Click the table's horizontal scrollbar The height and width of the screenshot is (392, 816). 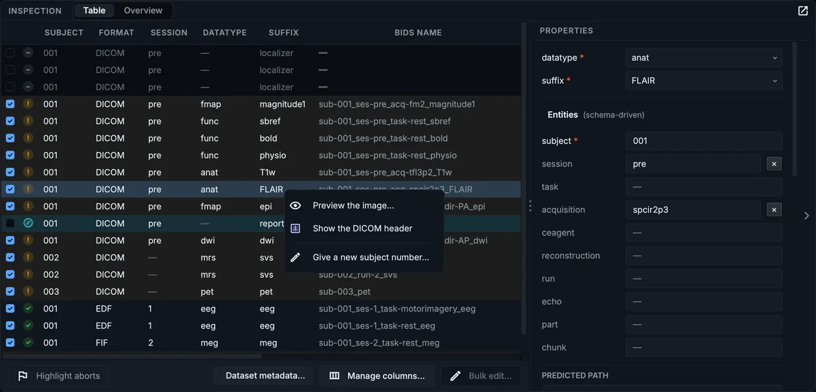(131, 357)
